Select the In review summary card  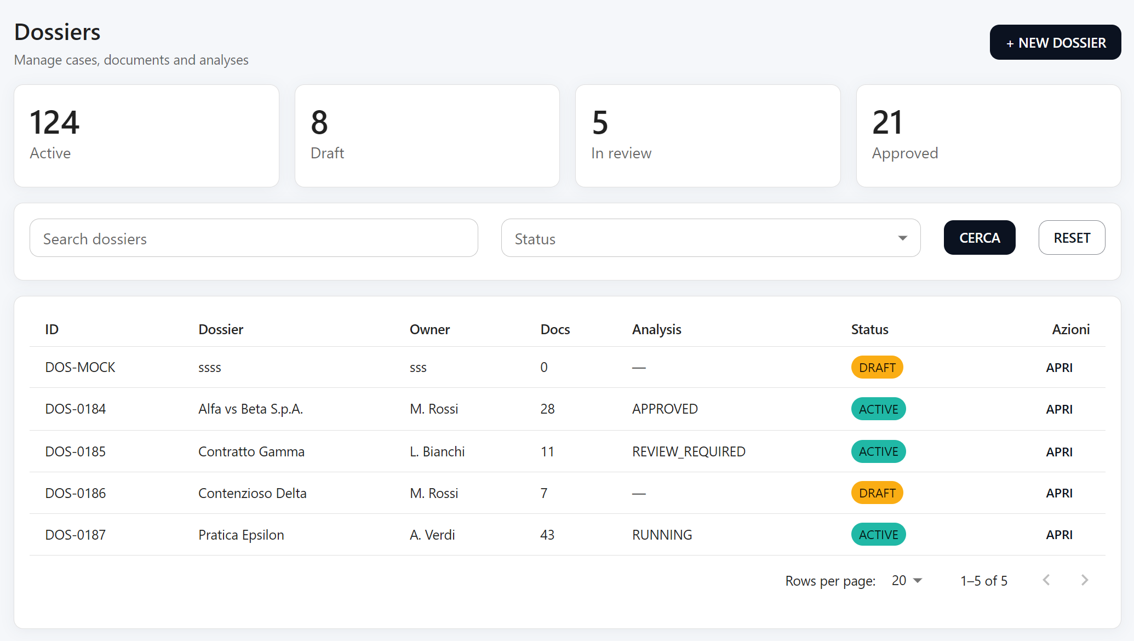(x=708, y=136)
